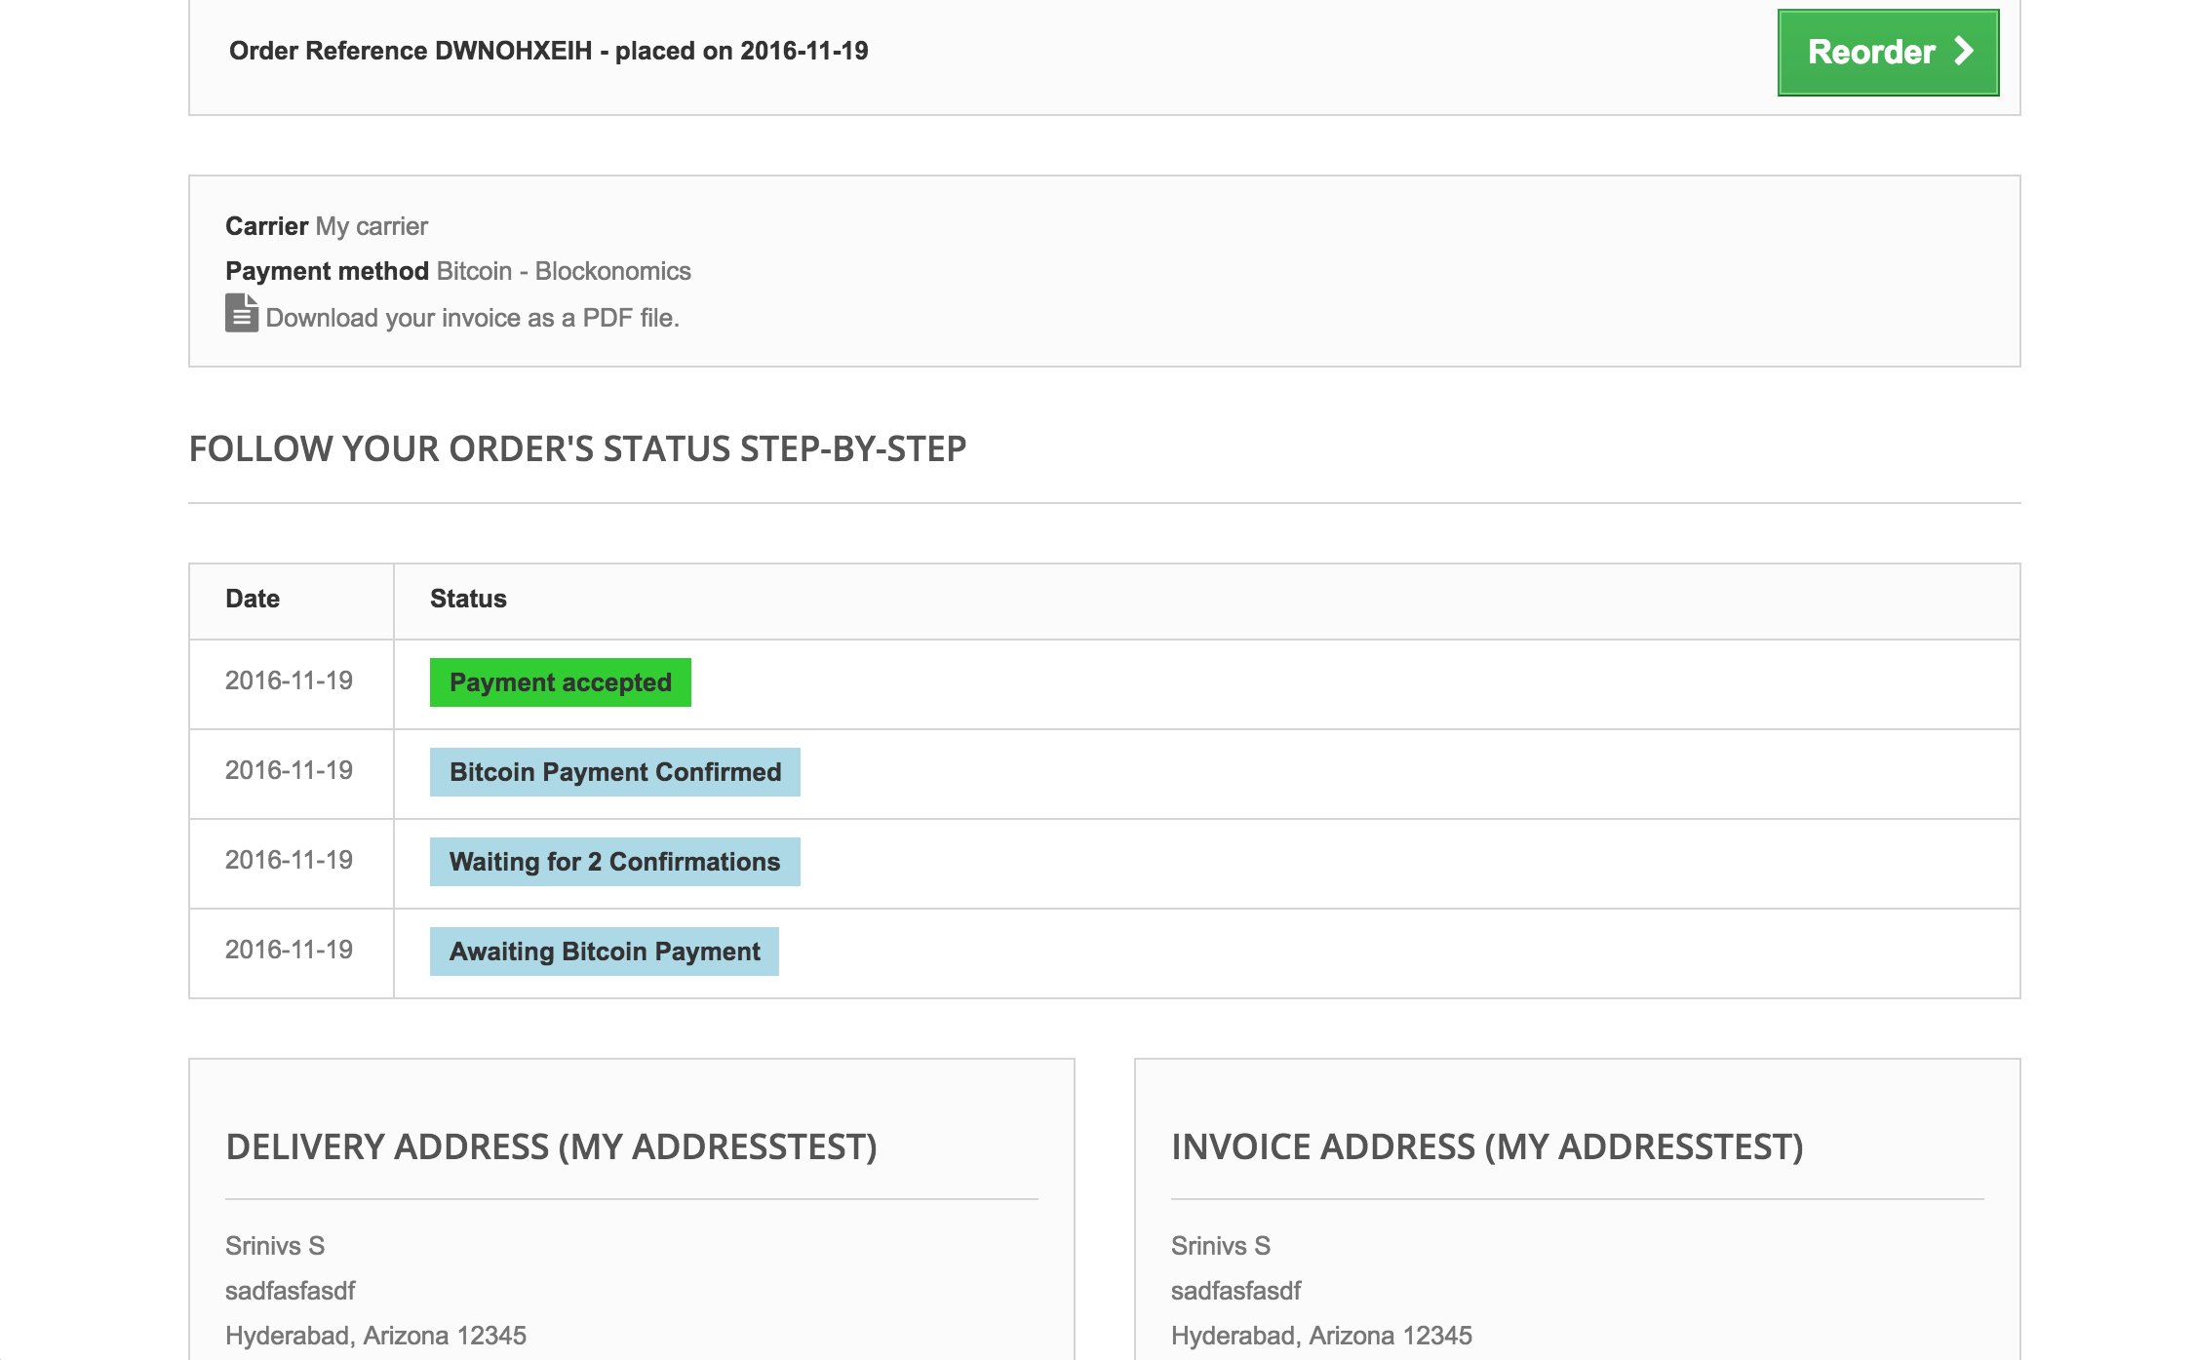
Task: Click the Bitcoin - Blockonomics payment method text
Action: [564, 271]
